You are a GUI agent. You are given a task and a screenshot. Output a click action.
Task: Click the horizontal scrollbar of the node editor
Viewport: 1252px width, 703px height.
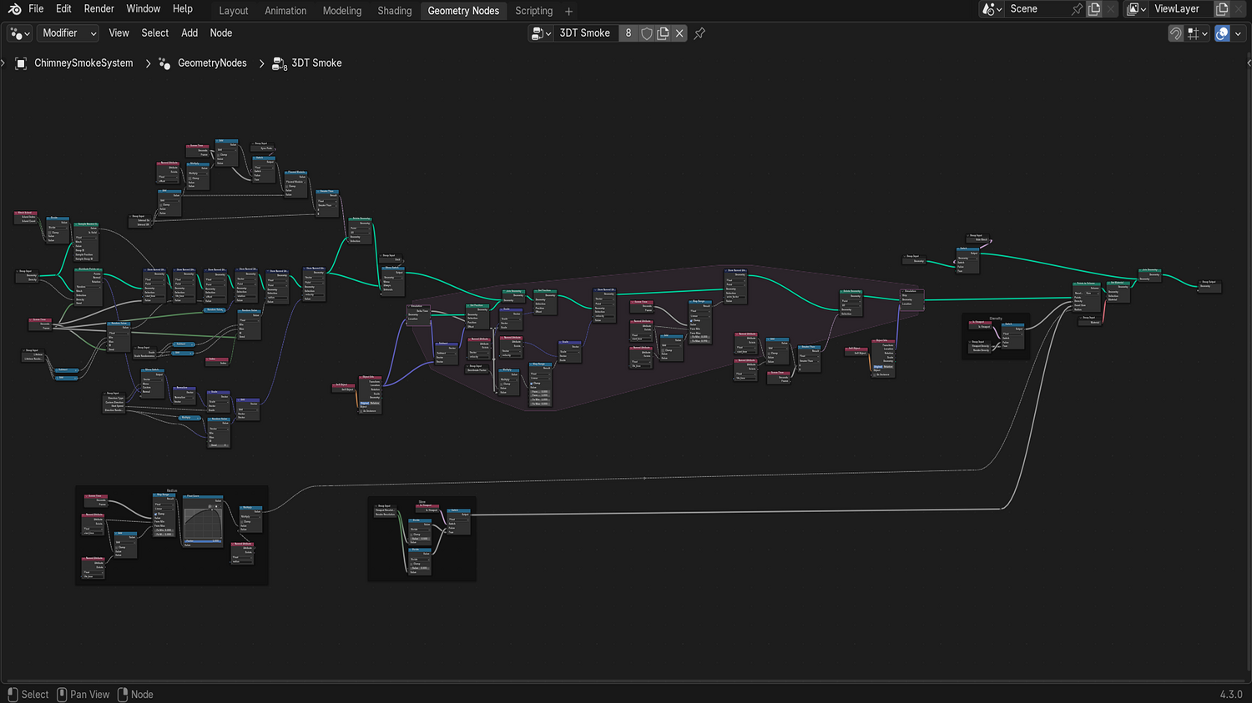point(626,683)
